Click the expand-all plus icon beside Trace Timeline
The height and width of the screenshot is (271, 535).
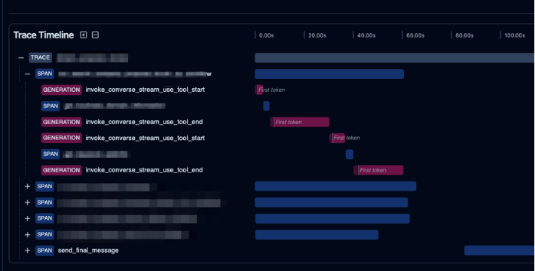[83, 35]
